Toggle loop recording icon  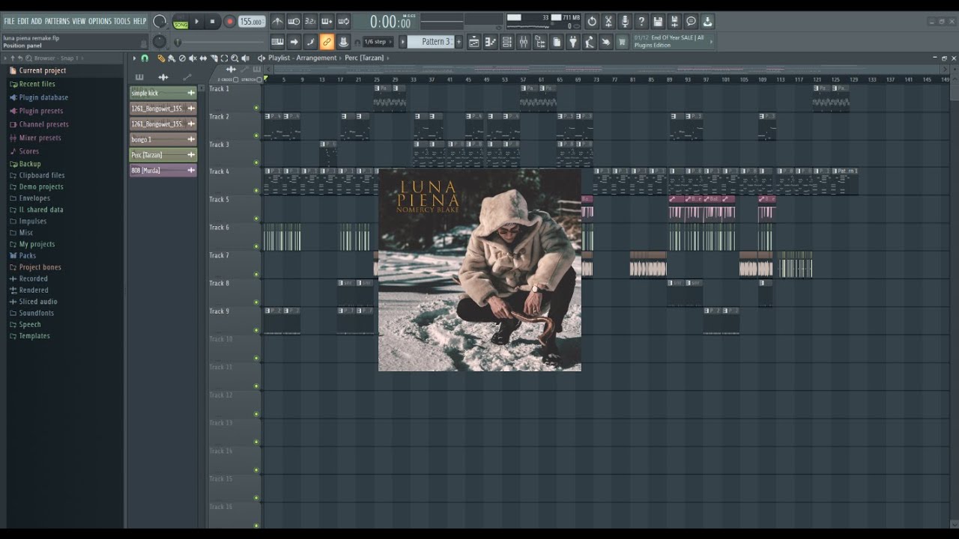click(343, 22)
